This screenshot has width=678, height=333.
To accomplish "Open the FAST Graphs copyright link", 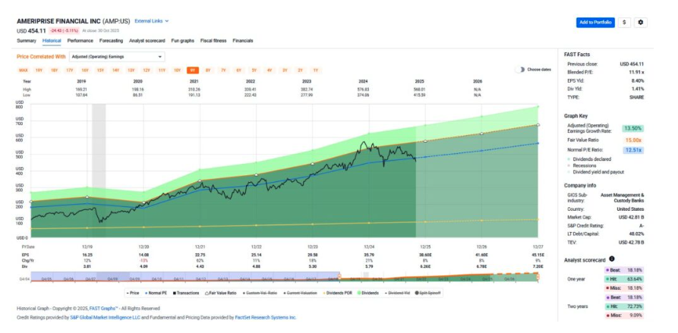I will (104, 309).
